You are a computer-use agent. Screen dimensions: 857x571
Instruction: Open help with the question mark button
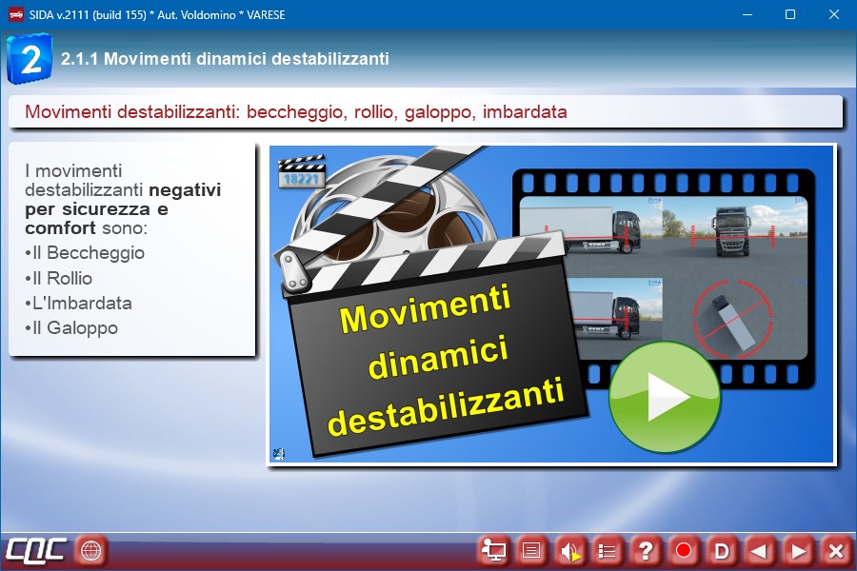coord(646,550)
